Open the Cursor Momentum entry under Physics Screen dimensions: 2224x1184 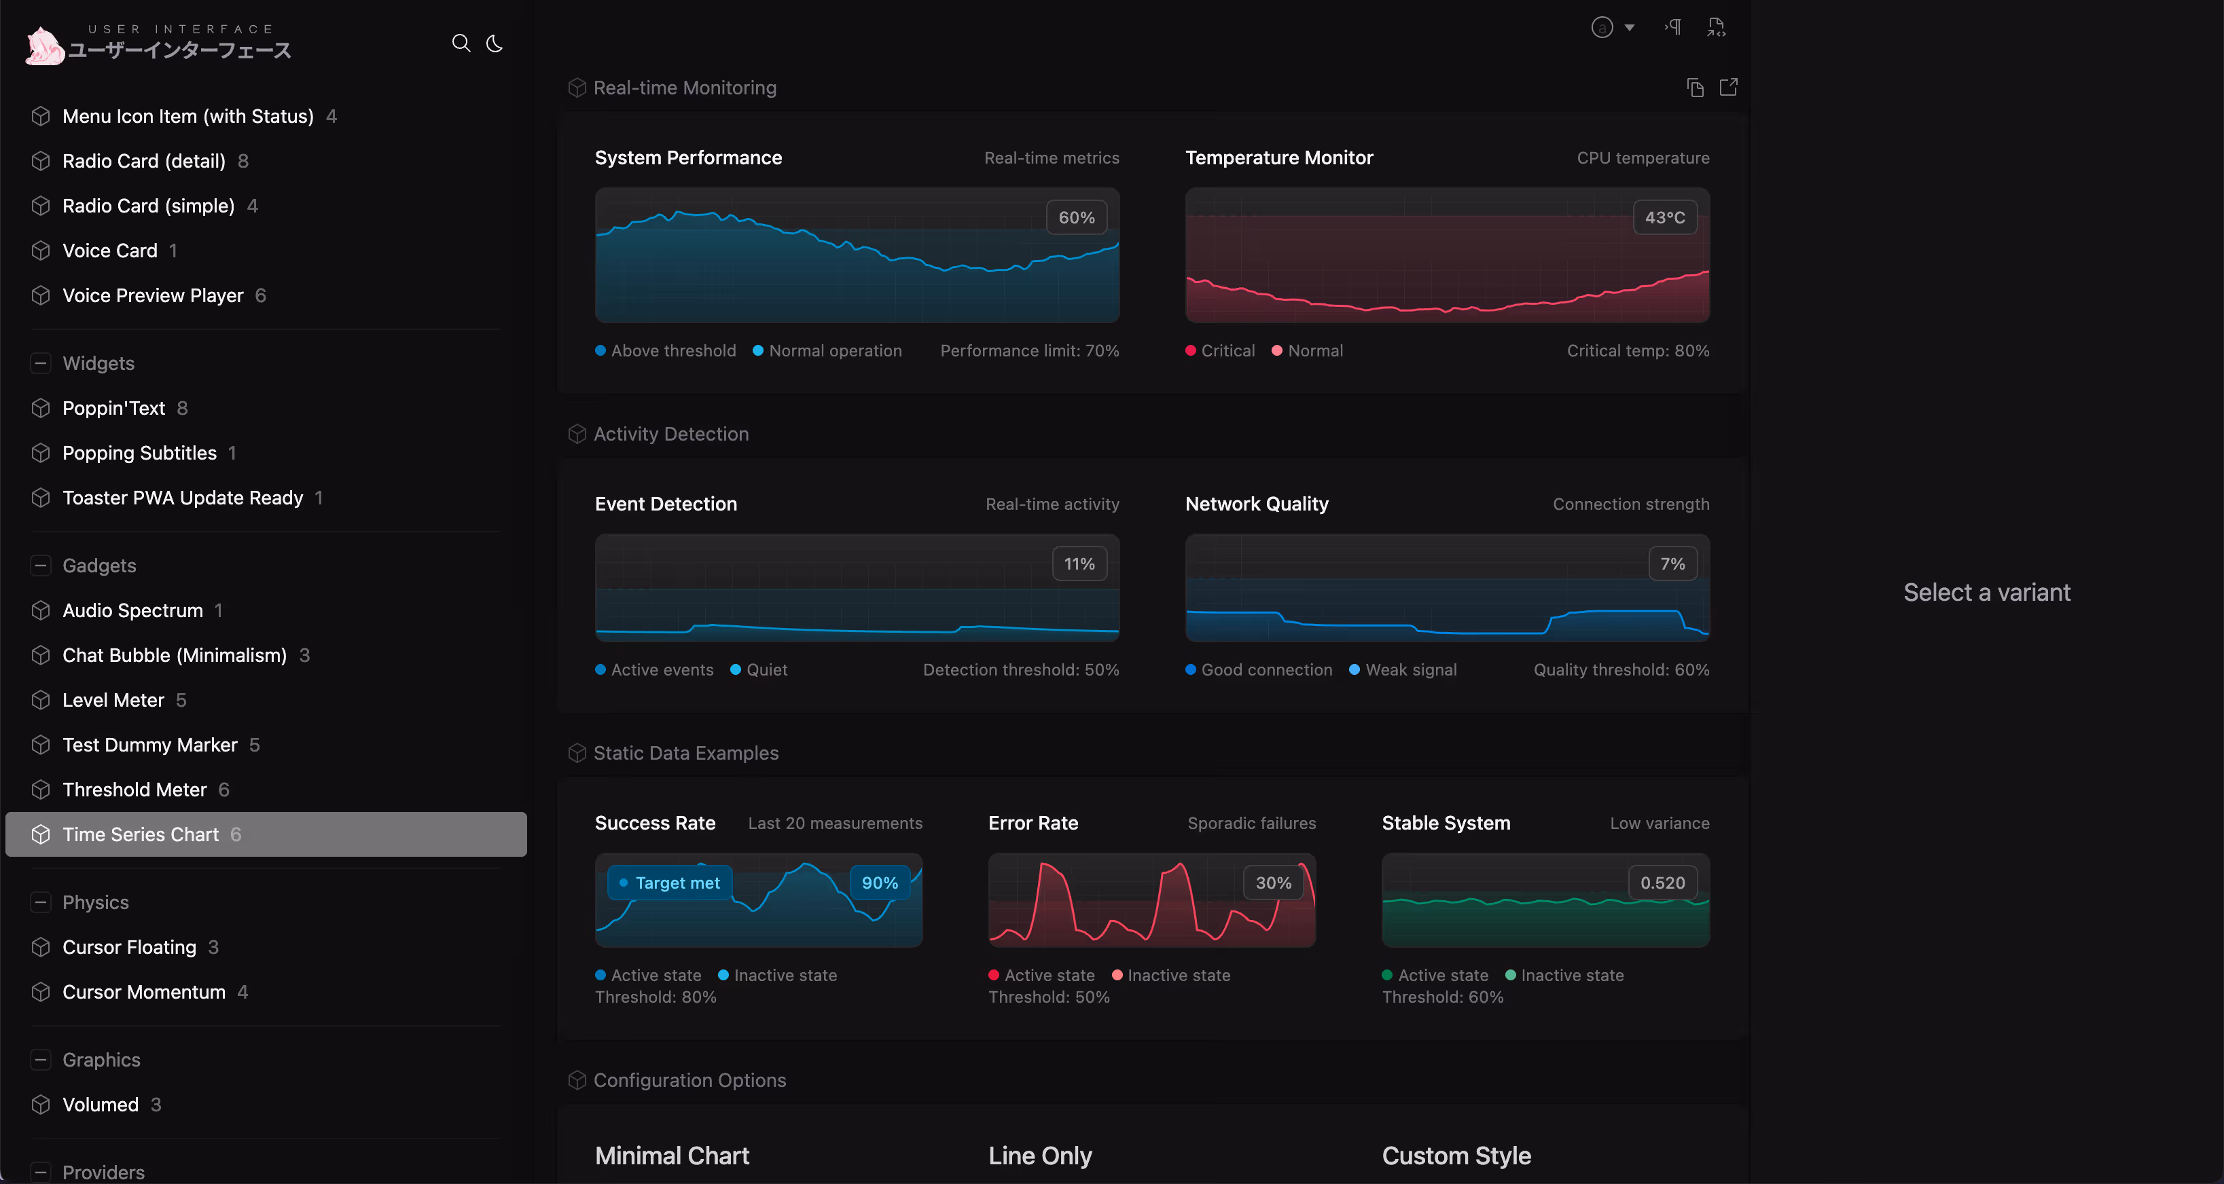click(x=143, y=992)
